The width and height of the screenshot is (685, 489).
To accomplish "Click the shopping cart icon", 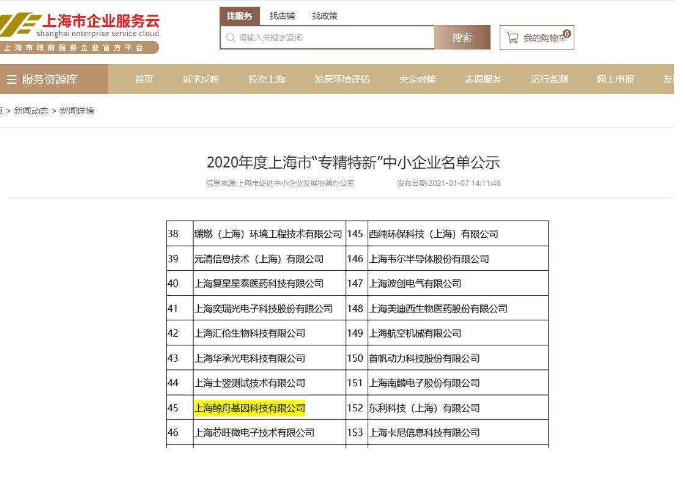I will coord(513,37).
